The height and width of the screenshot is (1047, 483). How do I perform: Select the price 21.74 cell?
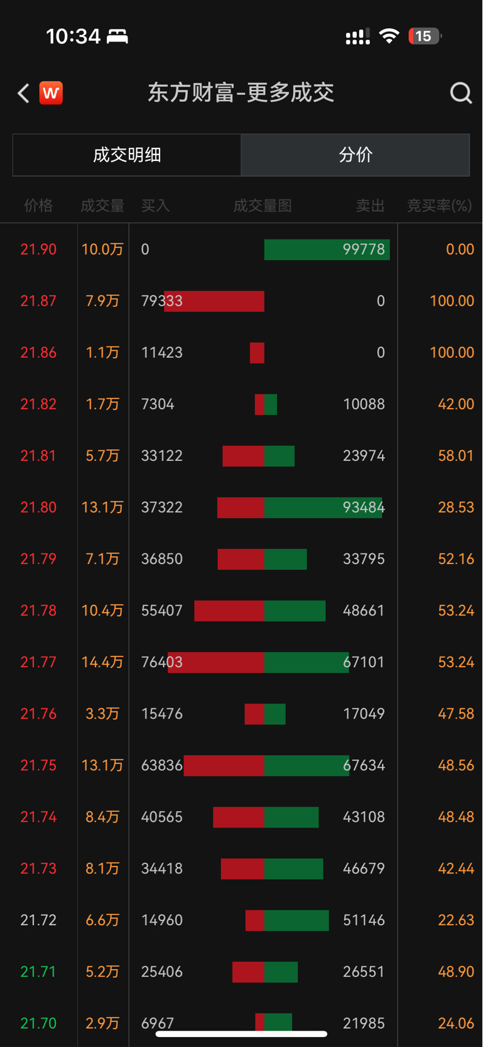[38, 817]
